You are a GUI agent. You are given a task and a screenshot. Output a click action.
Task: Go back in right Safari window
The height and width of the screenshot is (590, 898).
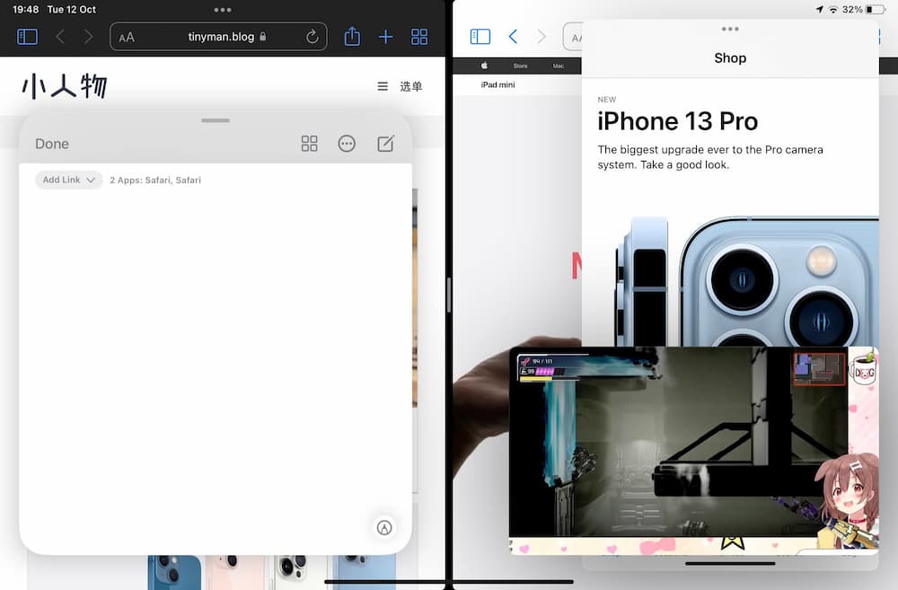pyautogui.click(x=513, y=37)
